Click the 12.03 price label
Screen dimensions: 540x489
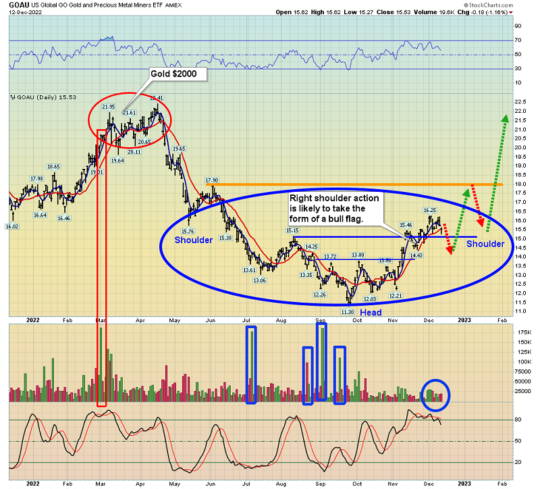[x=370, y=299]
